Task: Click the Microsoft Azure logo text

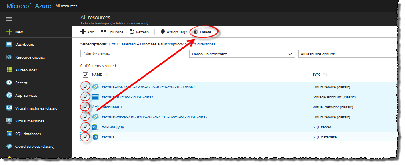Action: 29,6
